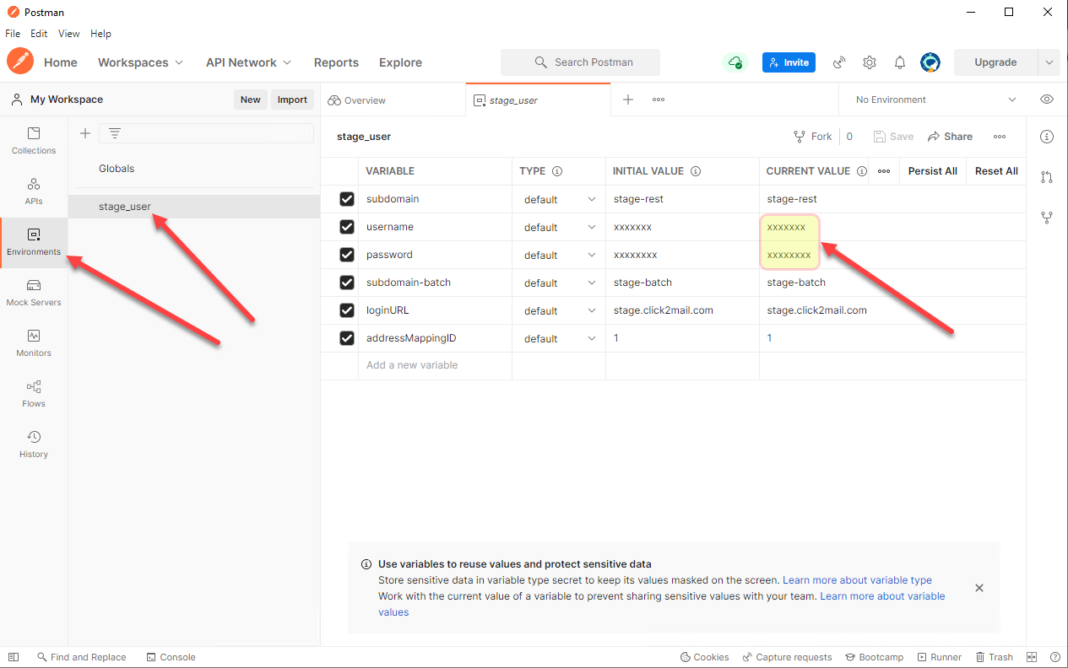This screenshot has height=668, width=1068.
Task: Open the Help menu
Action: point(100,34)
